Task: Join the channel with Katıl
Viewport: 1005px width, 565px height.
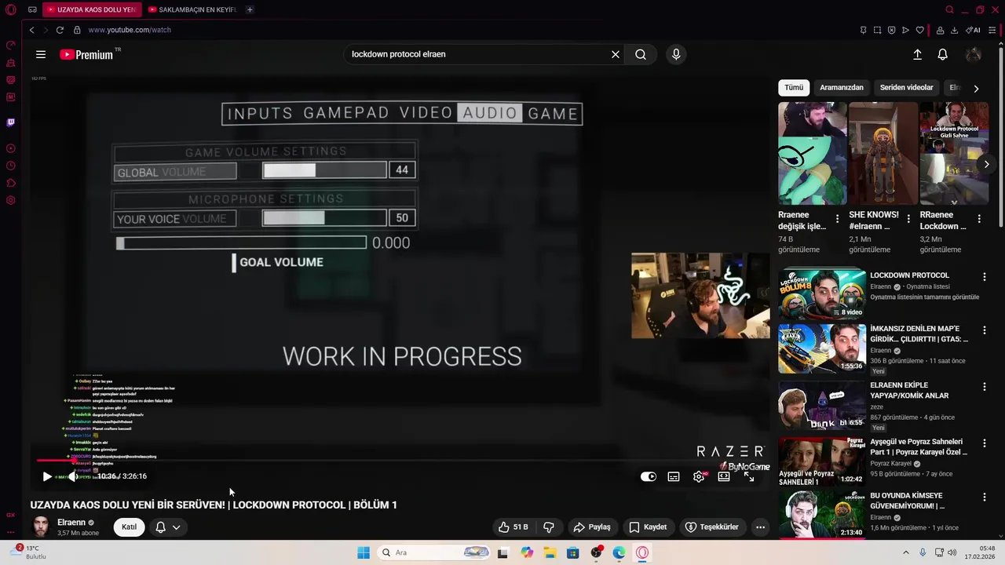Action: click(x=129, y=527)
